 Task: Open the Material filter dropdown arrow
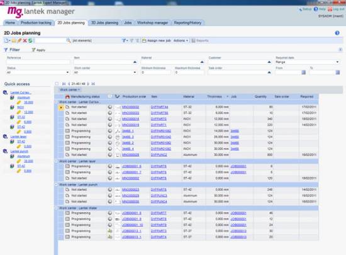(202, 62)
